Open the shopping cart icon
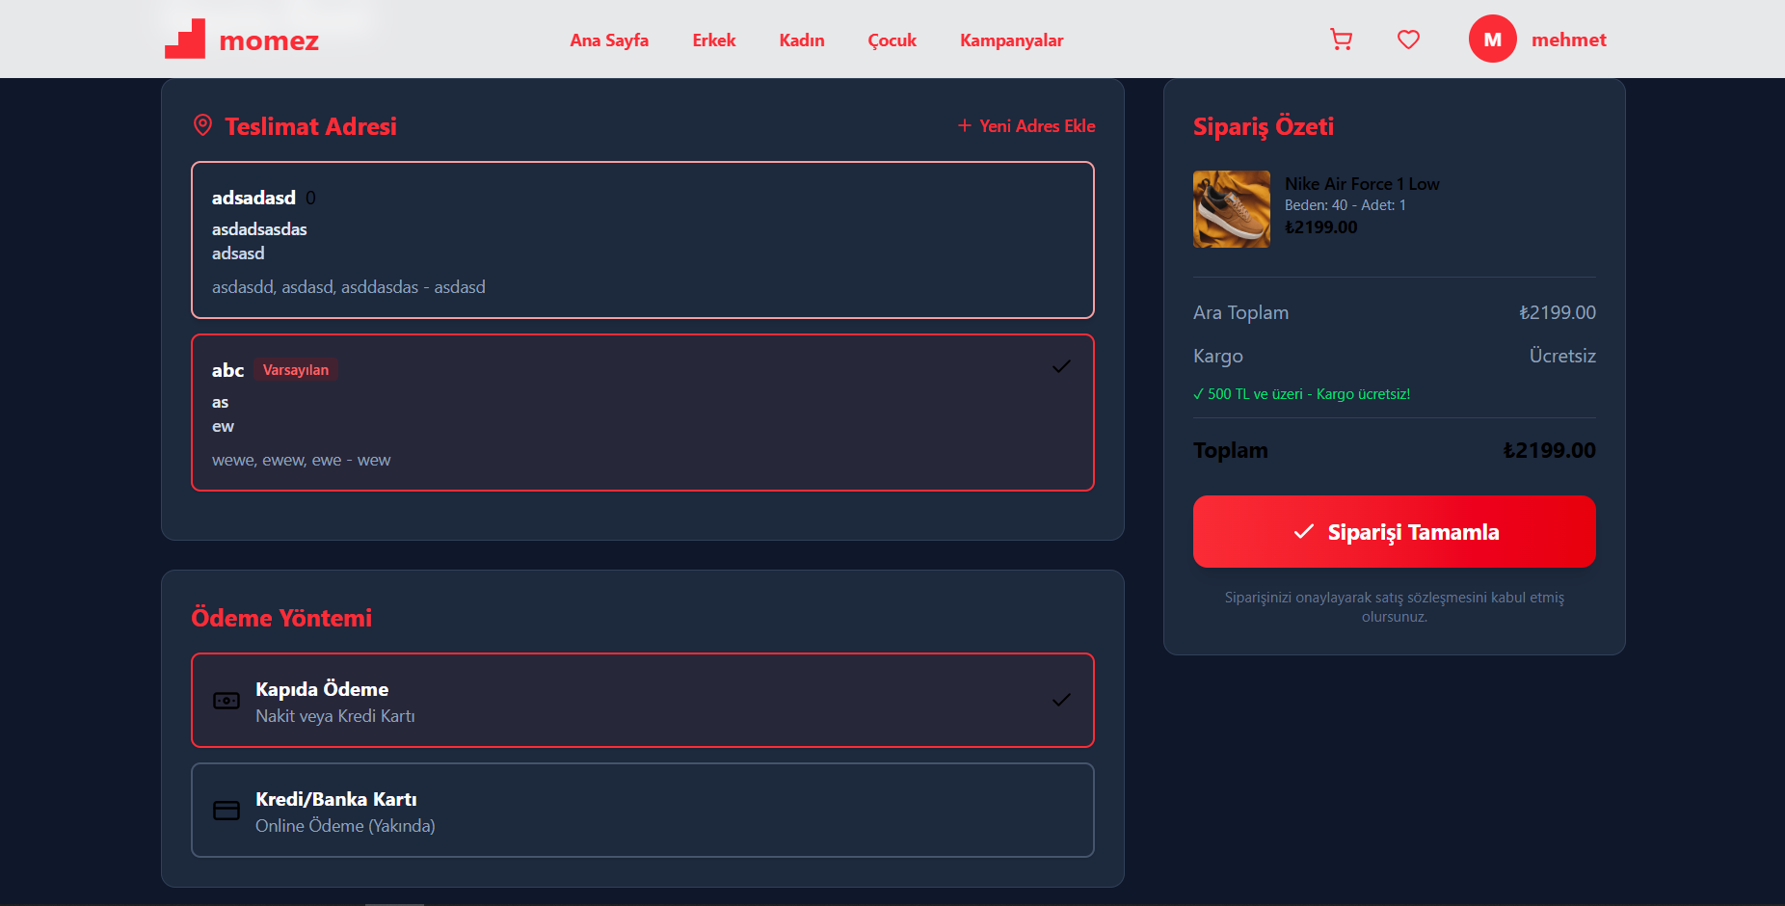 click(1341, 40)
